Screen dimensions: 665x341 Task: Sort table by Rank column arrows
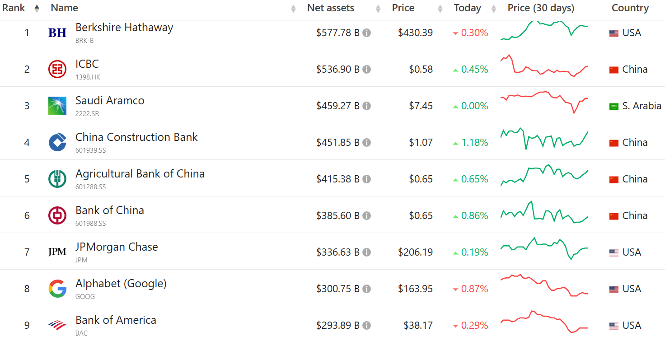pyautogui.click(x=37, y=8)
